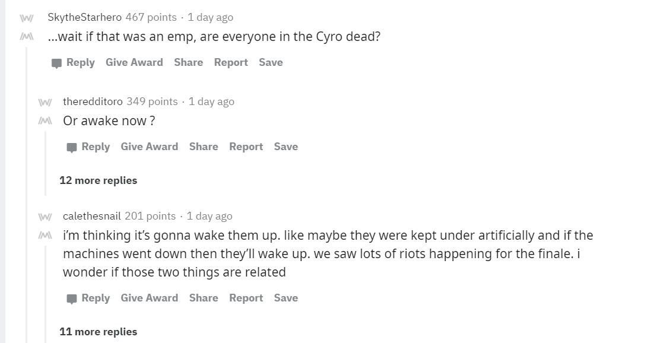Open calethesnail's user profile
The height and width of the screenshot is (343, 662).
pyautogui.click(x=92, y=216)
